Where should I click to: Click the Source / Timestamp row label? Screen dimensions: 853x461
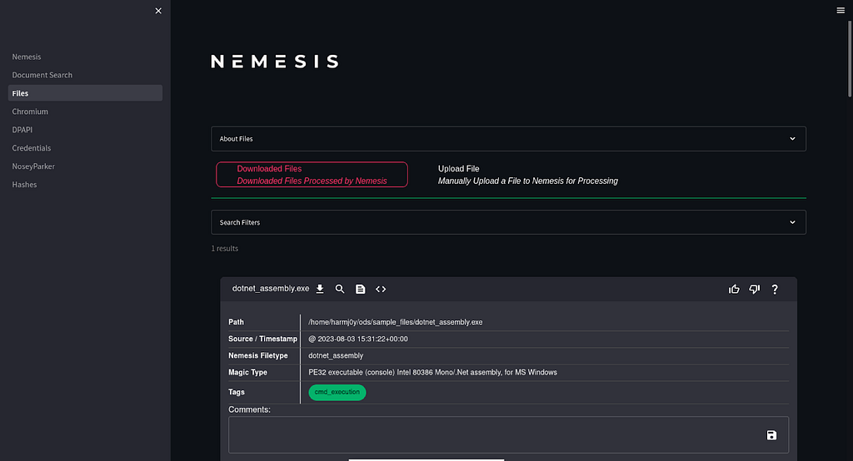click(262, 339)
